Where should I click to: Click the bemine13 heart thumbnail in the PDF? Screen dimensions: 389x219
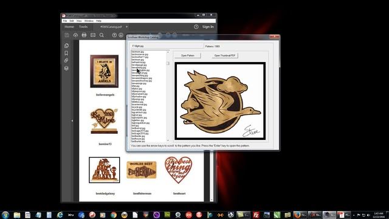[104, 121]
